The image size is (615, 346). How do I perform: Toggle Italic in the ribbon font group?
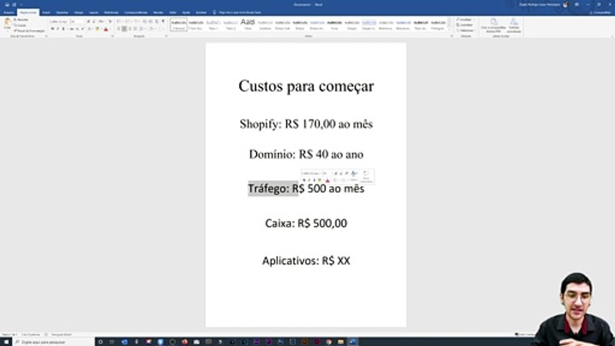pos(58,29)
